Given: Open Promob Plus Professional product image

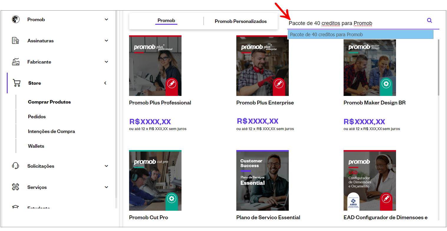Looking at the screenshot, I should pyautogui.click(x=155, y=66).
